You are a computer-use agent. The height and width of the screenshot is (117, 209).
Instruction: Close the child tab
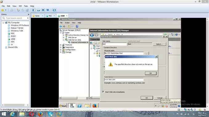pos(67,16)
